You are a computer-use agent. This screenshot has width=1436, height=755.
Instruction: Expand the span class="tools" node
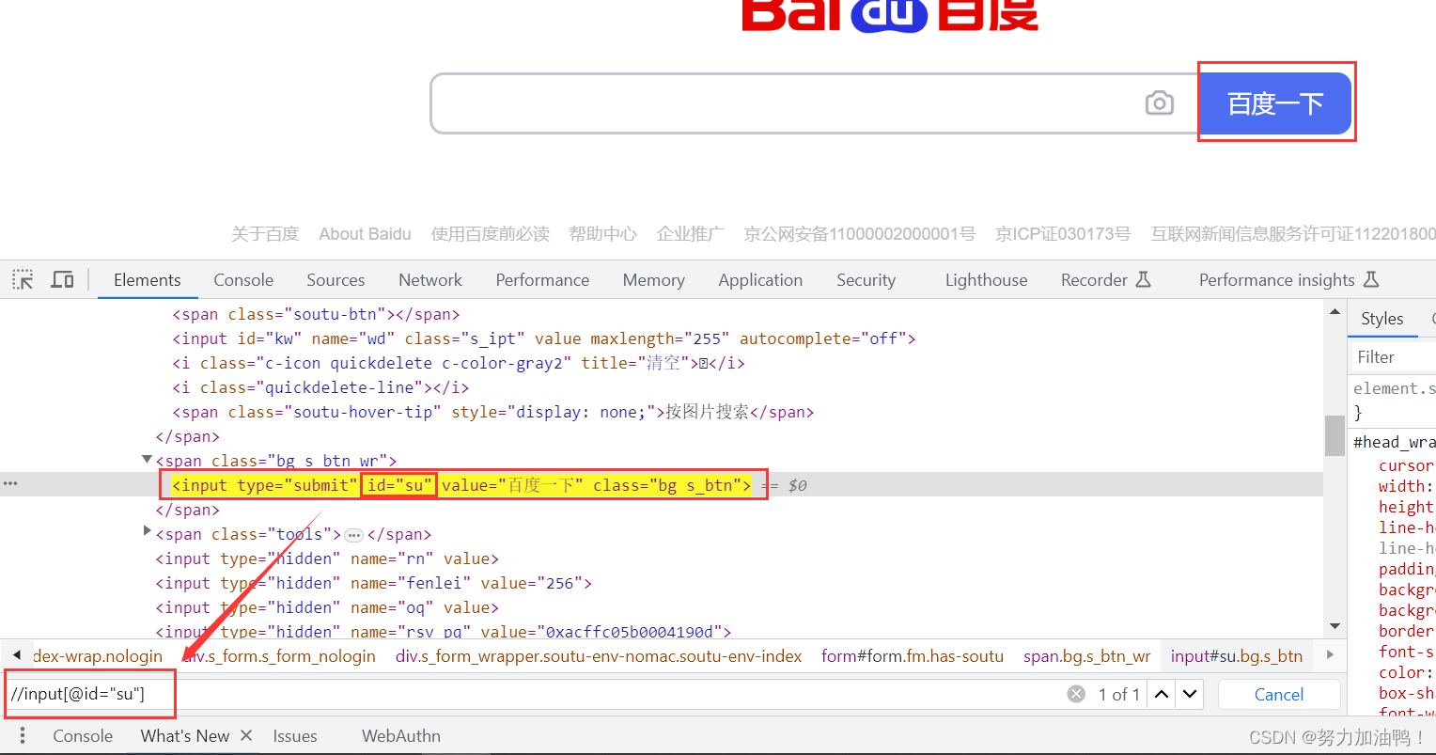pos(147,531)
